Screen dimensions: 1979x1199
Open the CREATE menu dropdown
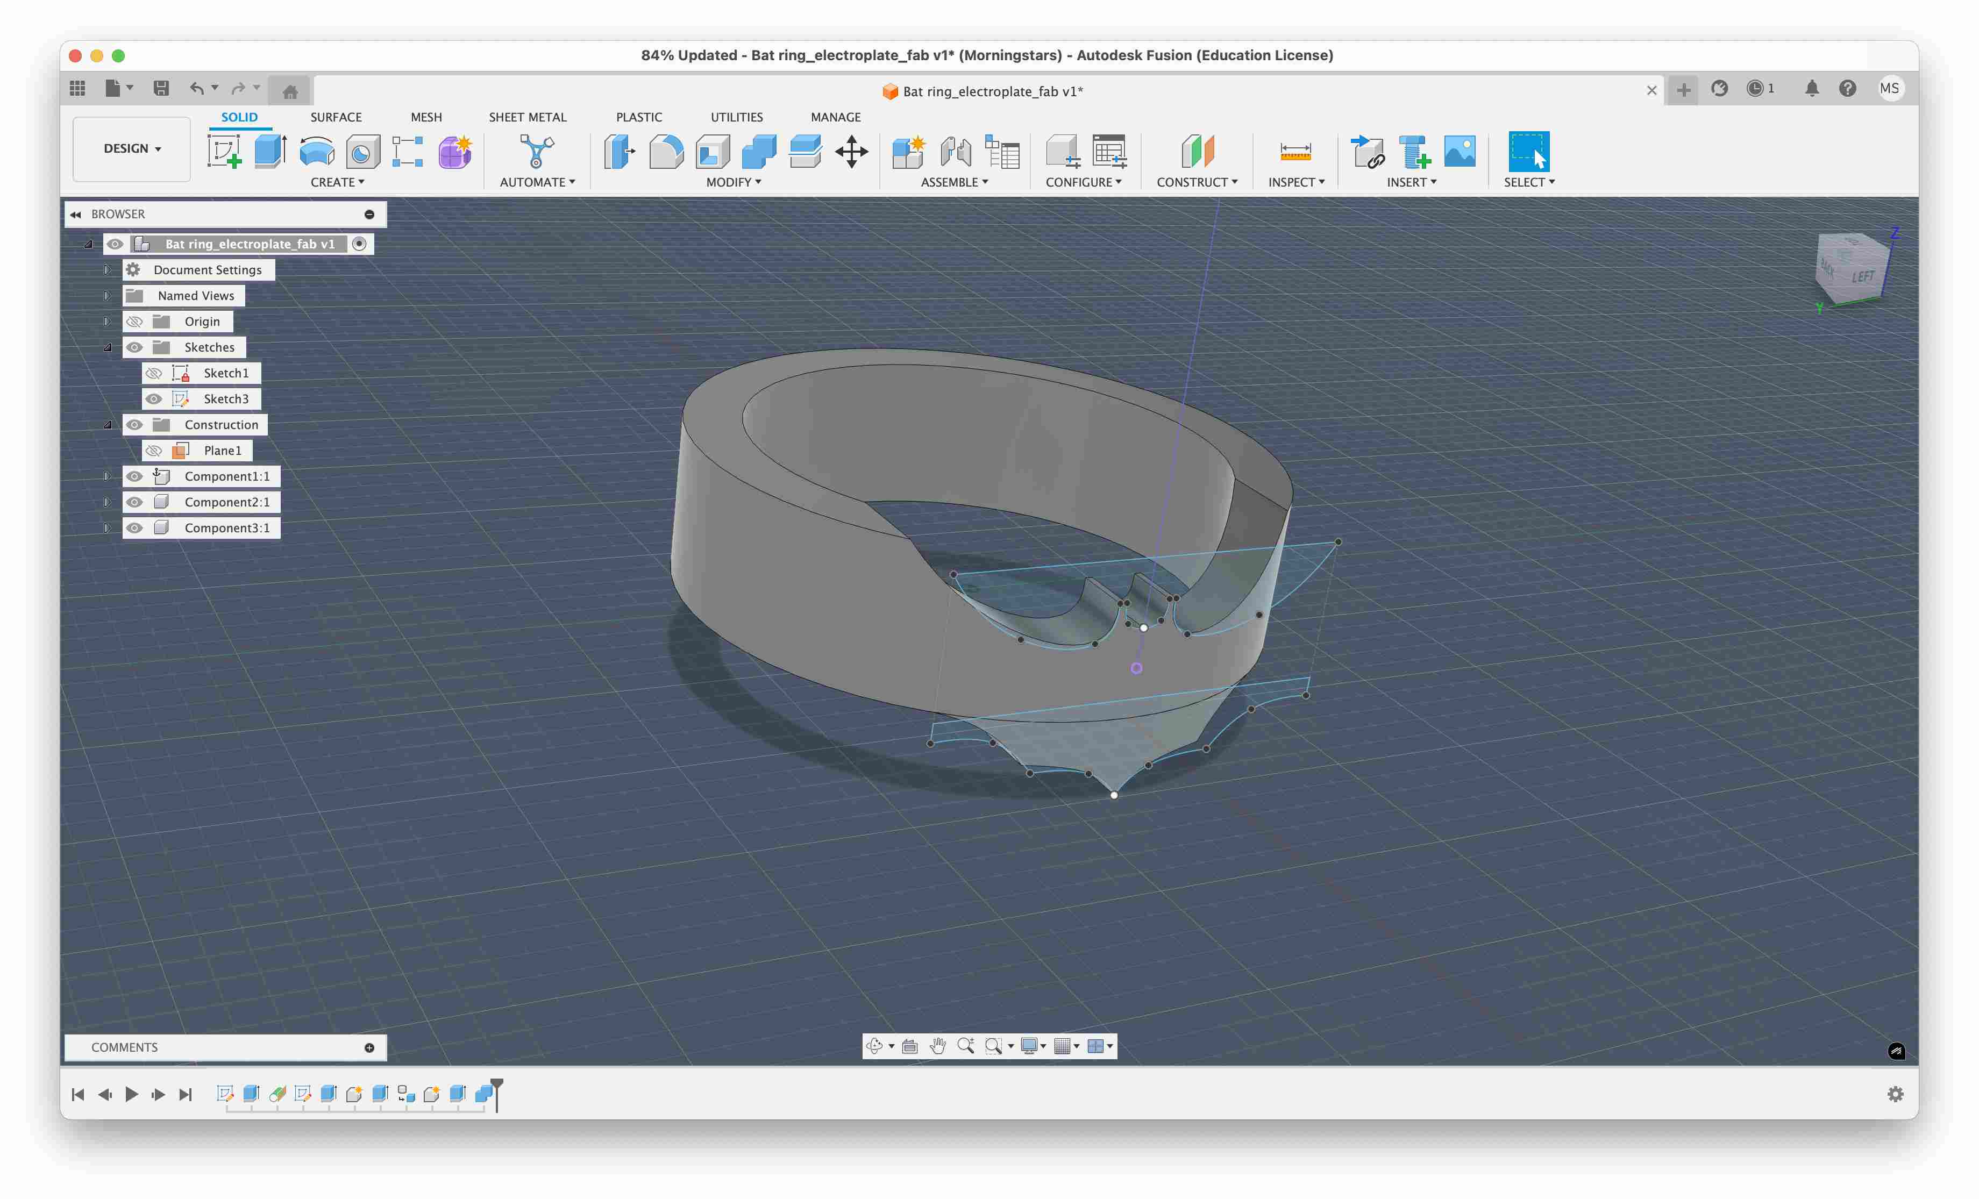pyautogui.click(x=337, y=182)
